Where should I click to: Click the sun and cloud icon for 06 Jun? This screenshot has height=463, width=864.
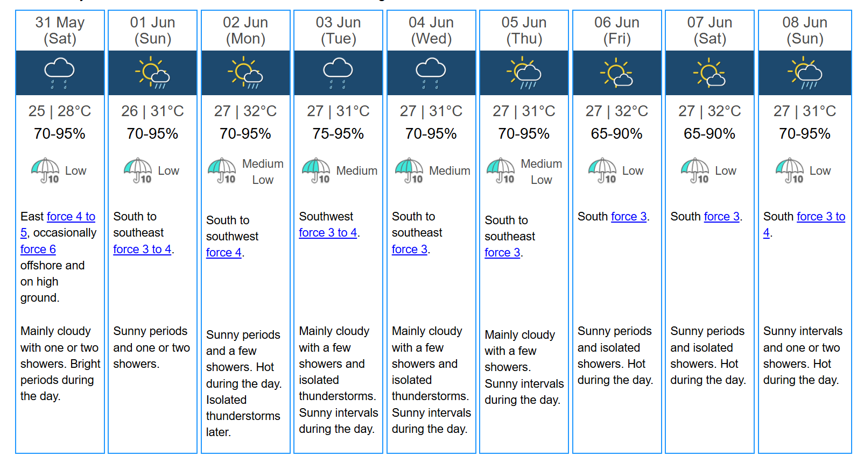[x=617, y=73]
